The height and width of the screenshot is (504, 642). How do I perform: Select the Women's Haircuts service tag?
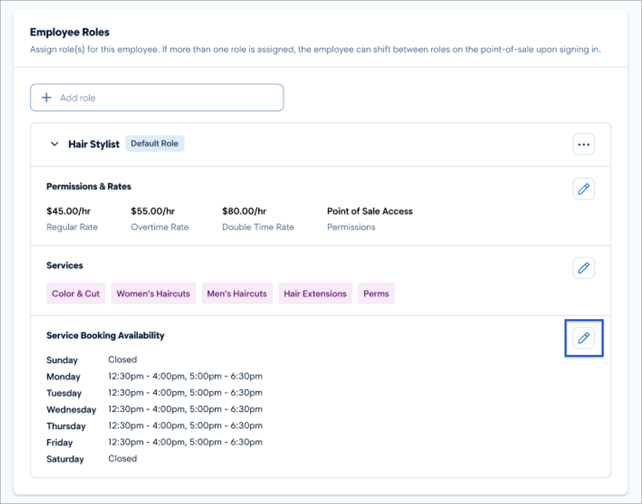point(153,293)
